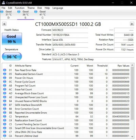Click the Good 99 % health status button
The image size is (136, 140).
(x=12, y=39)
